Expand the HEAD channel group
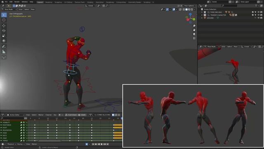The width and height of the screenshot is (264, 149). pos(1,133)
